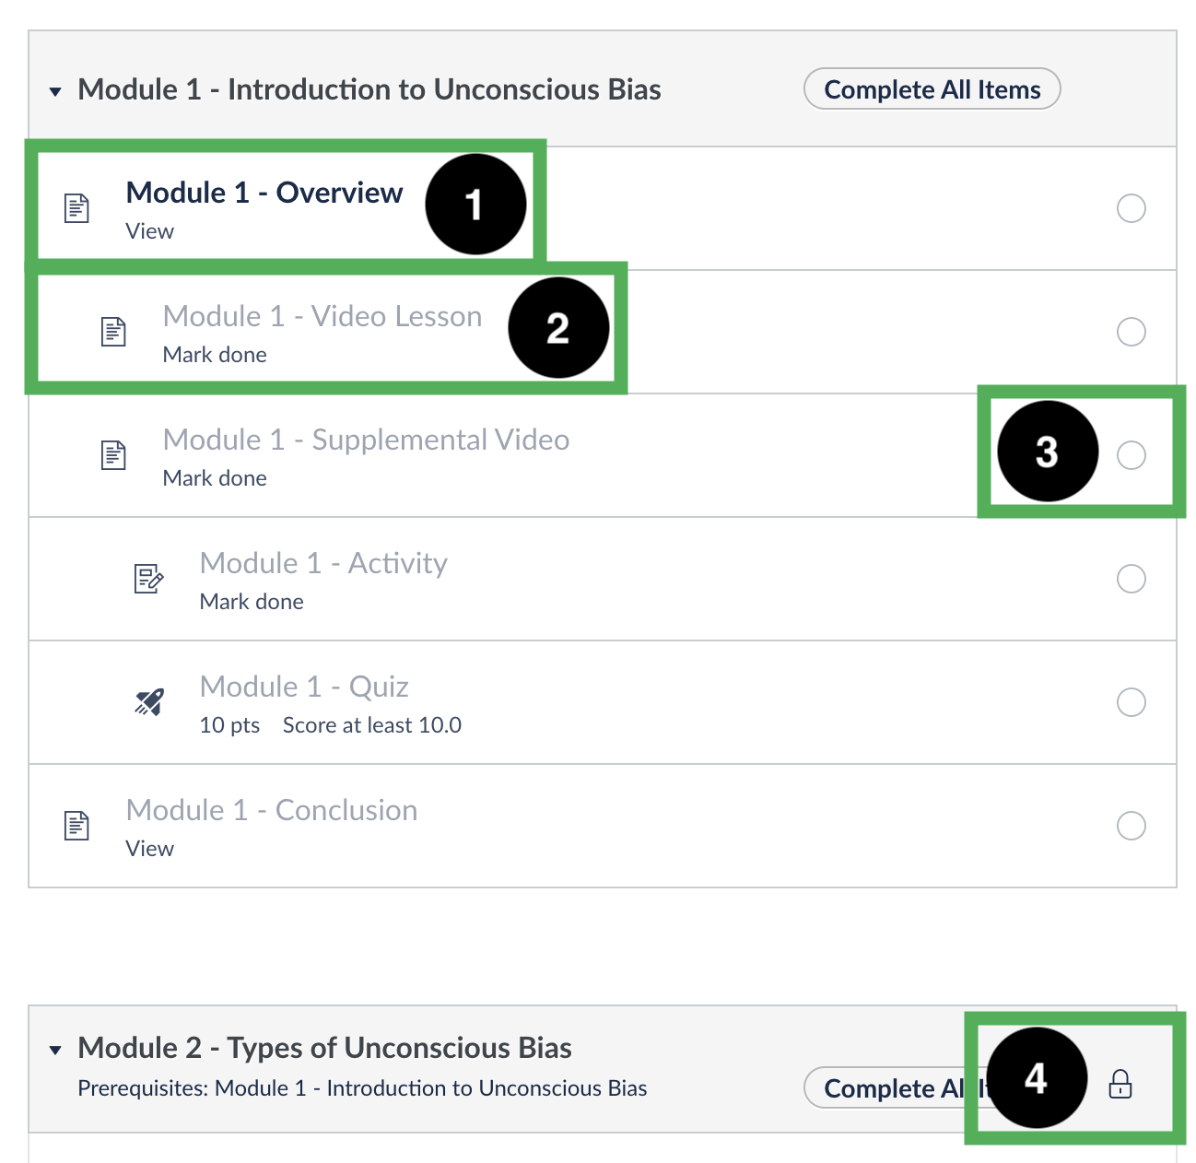
Task: Collapse Module 2 - Types of Unconscious Bias
Action: pyautogui.click(x=56, y=1050)
